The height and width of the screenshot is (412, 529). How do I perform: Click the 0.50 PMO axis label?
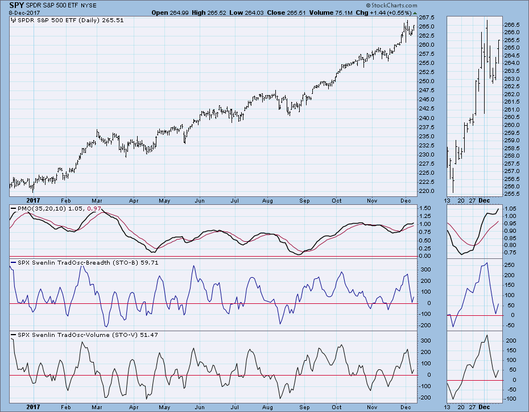coord(425,241)
